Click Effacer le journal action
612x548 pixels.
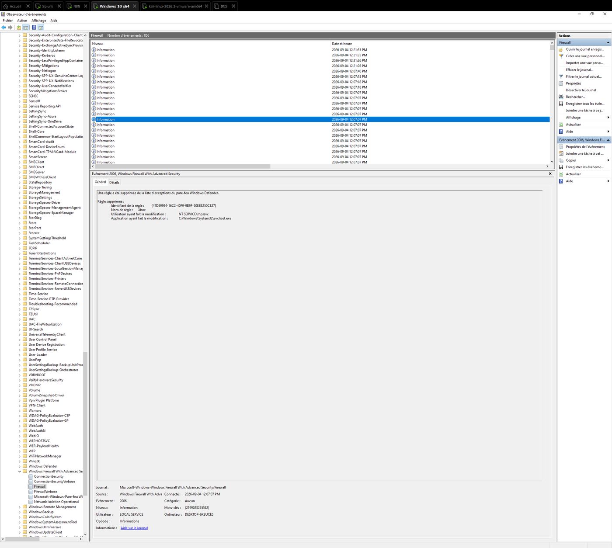click(x=580, y=69)
